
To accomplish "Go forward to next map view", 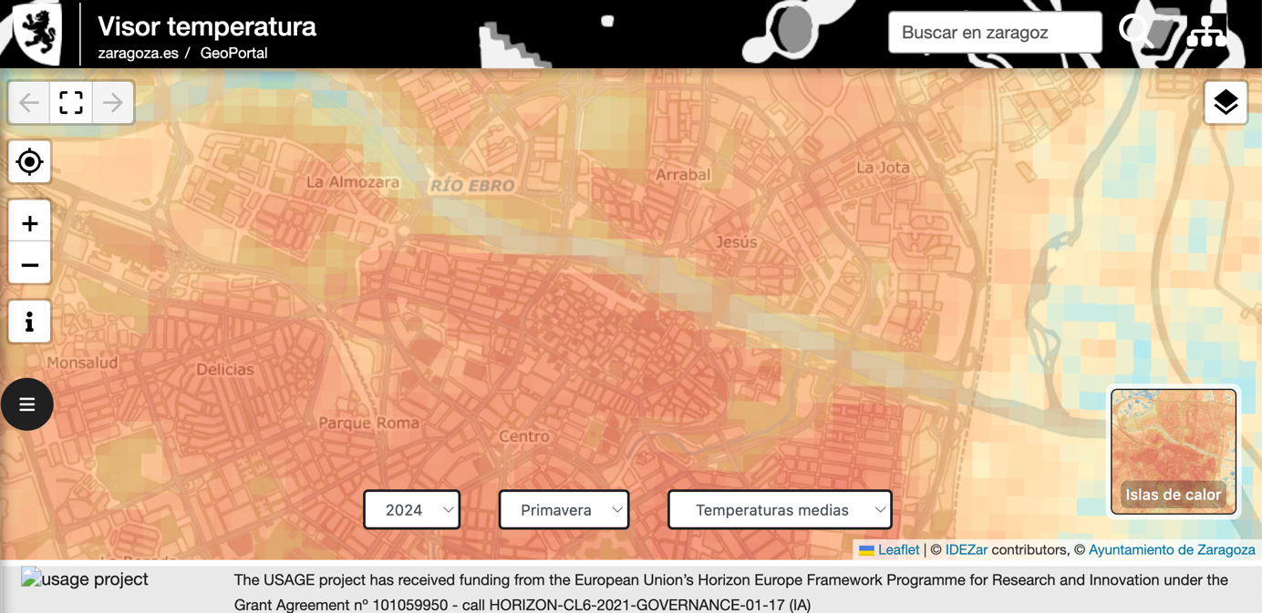I will tap(113, 103).
